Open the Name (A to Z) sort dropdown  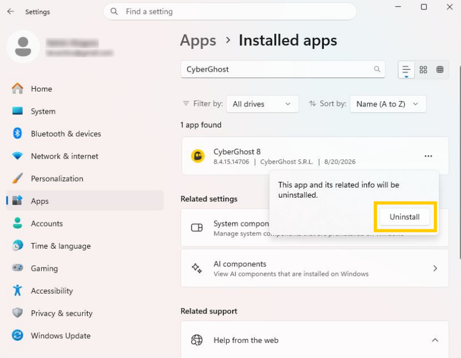pyautogui.click(x=388, y=104)
